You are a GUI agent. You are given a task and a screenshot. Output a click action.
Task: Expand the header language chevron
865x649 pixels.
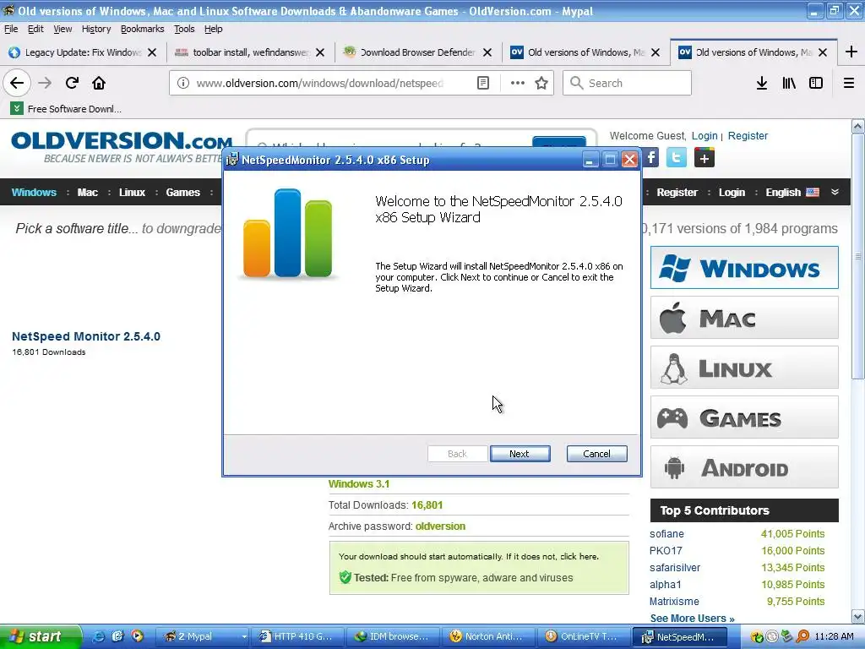835,192
